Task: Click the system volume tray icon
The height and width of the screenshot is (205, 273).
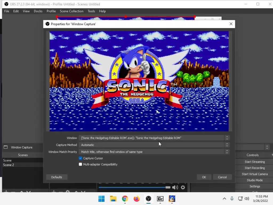Action: click(x=247, y=199)
